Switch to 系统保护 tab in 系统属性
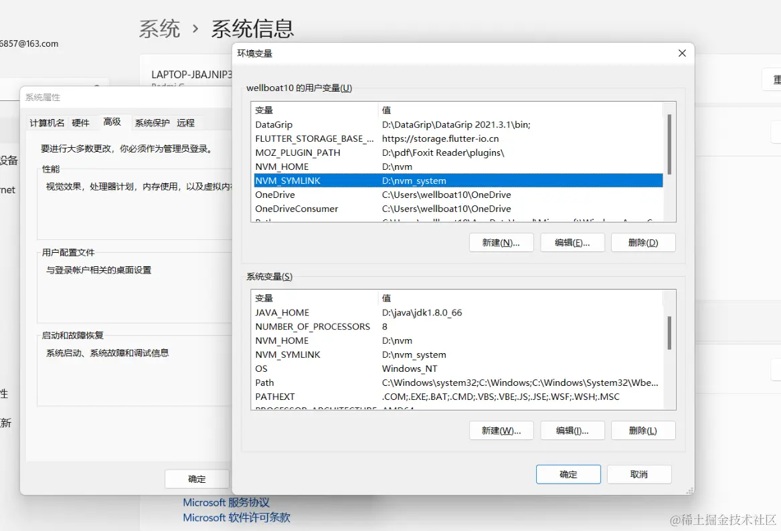The image size is (781, 531). (152, 123)
